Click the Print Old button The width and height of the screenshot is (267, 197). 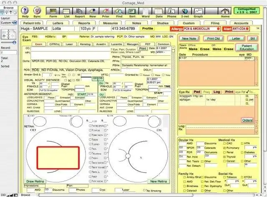point(213,39)
